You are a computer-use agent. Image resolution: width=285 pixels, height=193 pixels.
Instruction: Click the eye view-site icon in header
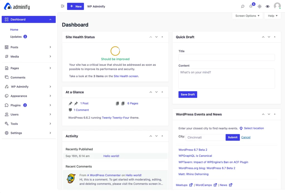point(267,6)
